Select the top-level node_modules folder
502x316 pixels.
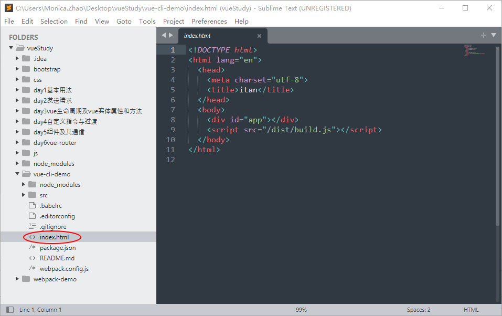coord(54,163)
